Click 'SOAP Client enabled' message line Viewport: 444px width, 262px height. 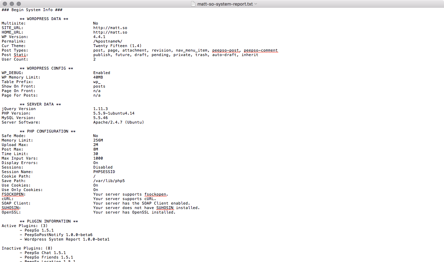(142, 203)
